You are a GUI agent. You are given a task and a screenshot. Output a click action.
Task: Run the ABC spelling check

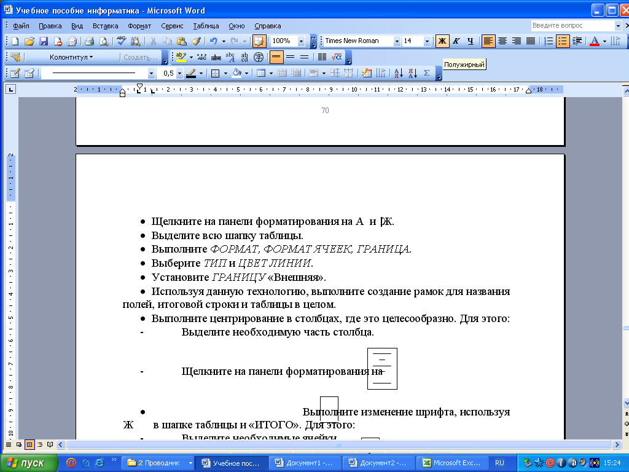point(121,41)
